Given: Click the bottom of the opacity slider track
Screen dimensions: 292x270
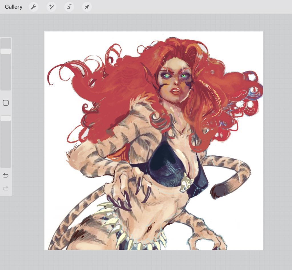Looking at the screenshot, I should (x=6, y=164).
